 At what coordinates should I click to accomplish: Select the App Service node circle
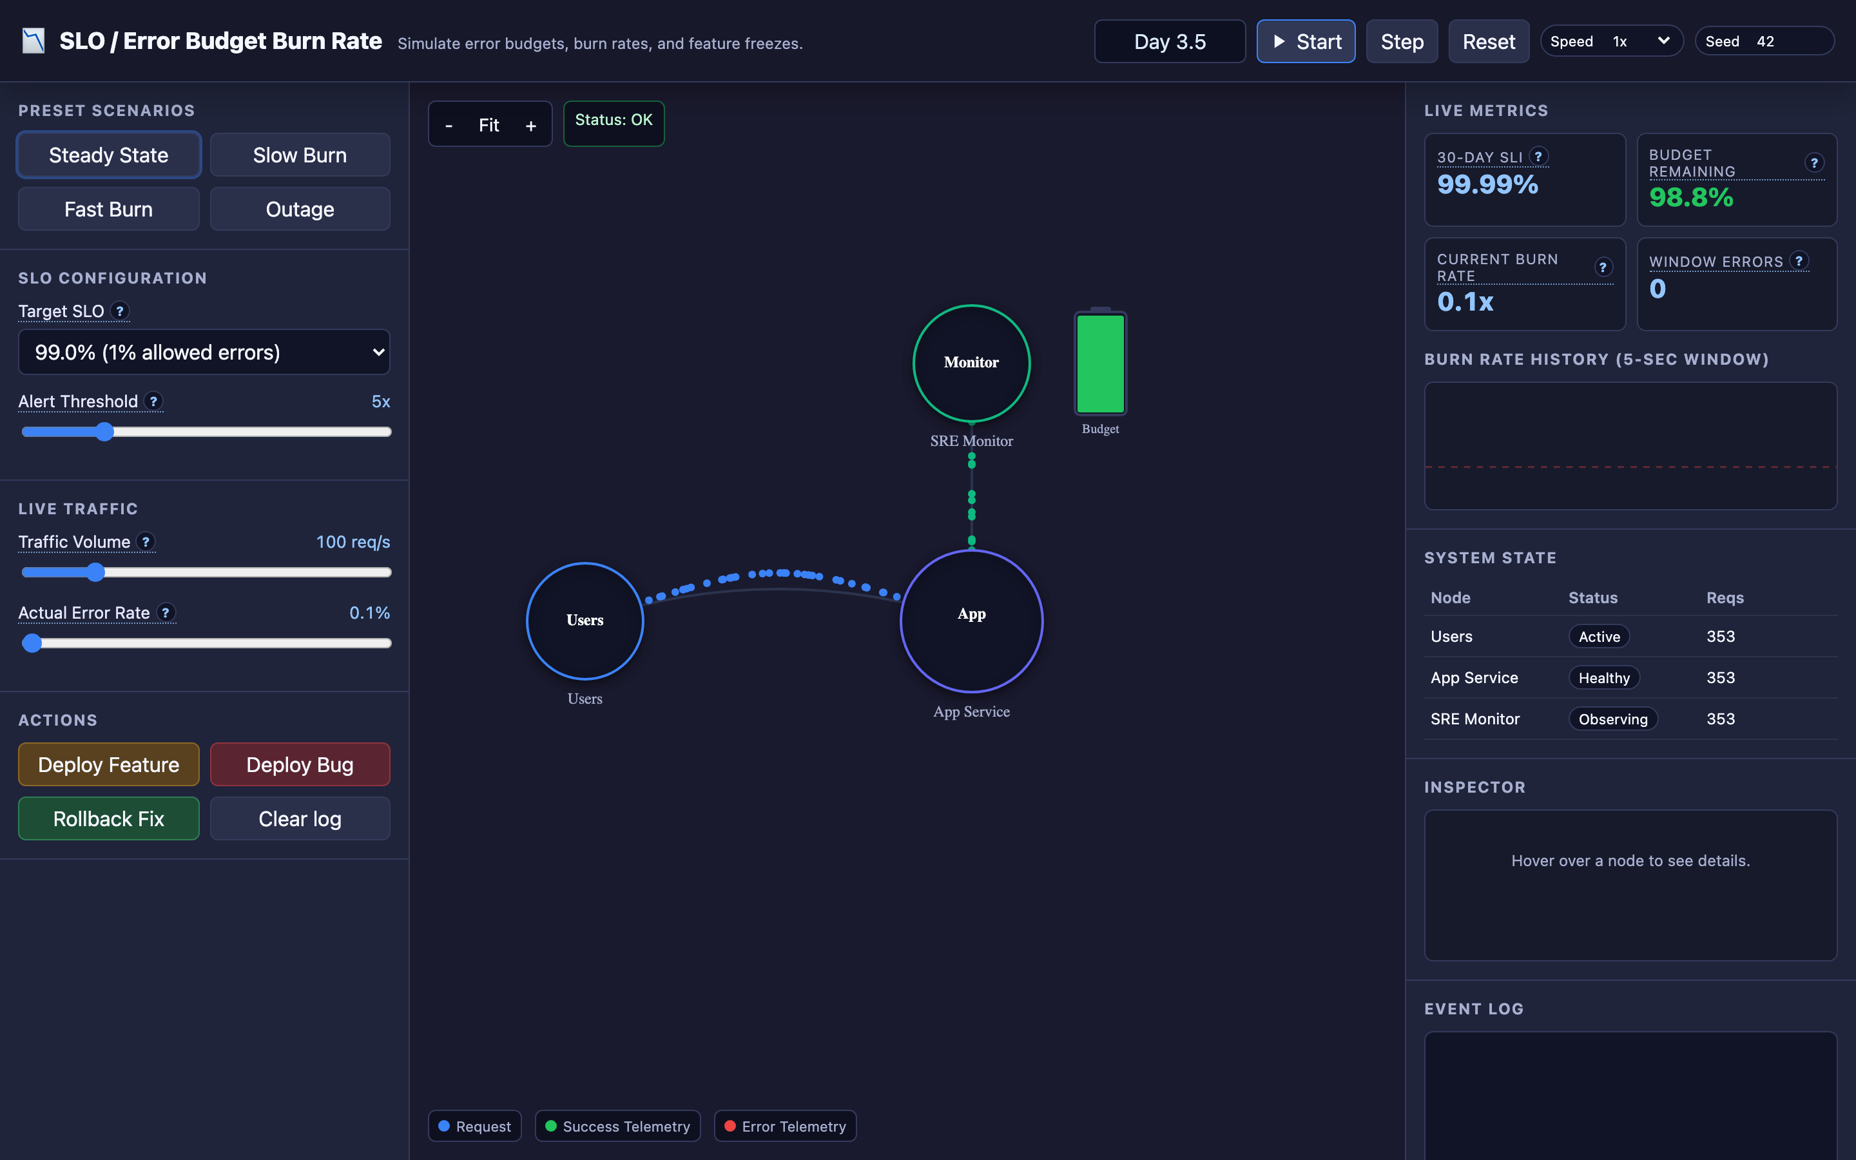pos(971,621)
